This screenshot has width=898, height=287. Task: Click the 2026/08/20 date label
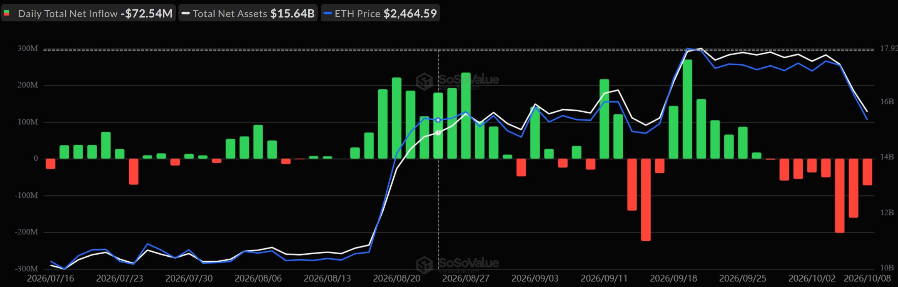pyautogui.click(x=397, y=278)
